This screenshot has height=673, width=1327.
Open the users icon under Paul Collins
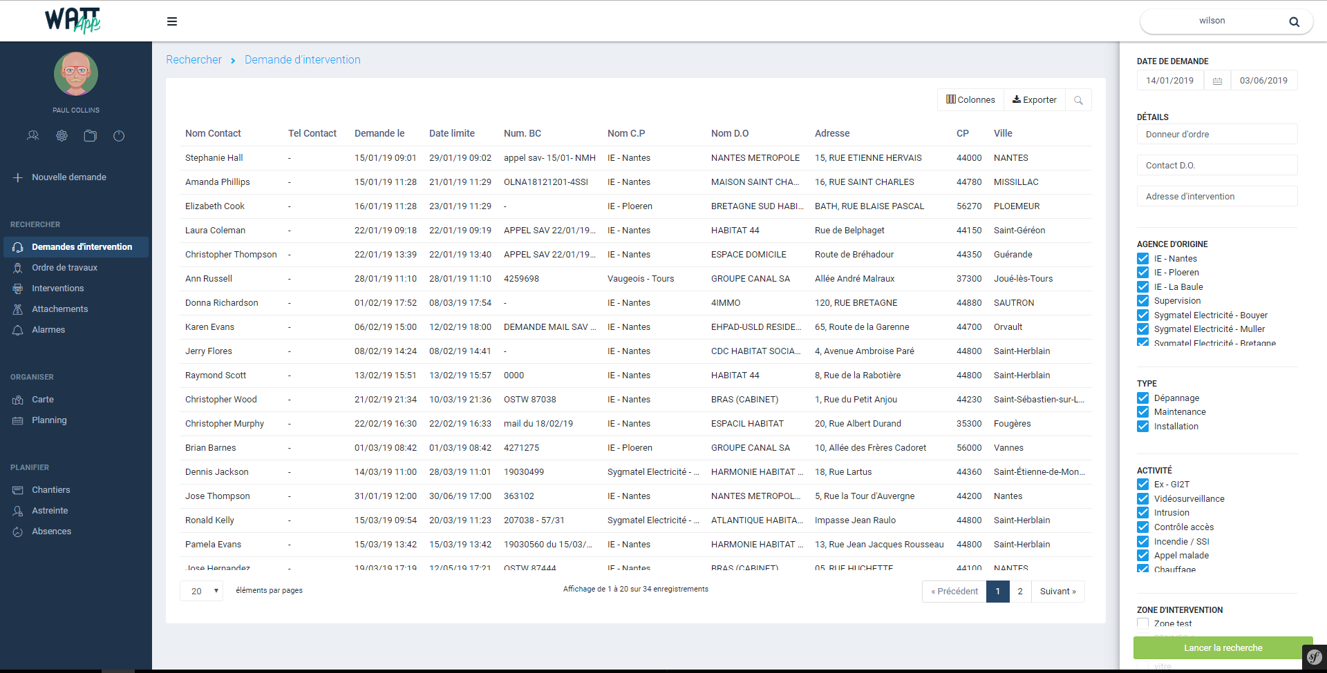pos(32,136)
